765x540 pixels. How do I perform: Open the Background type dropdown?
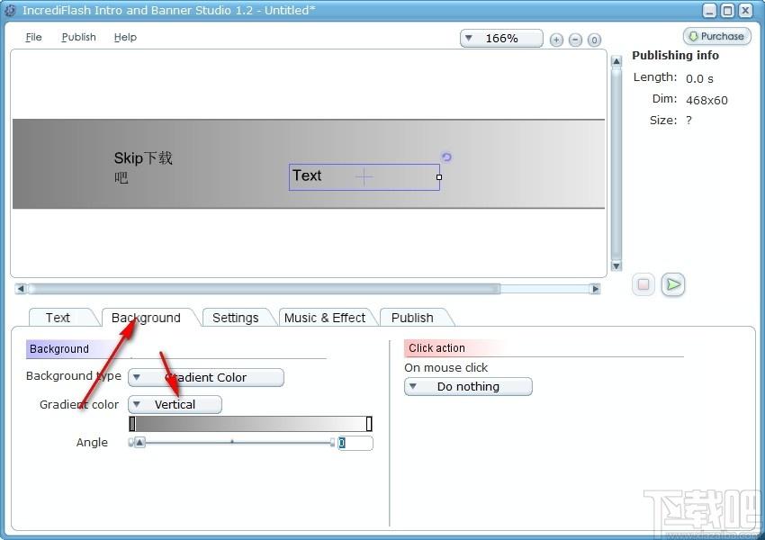(206, 378)
